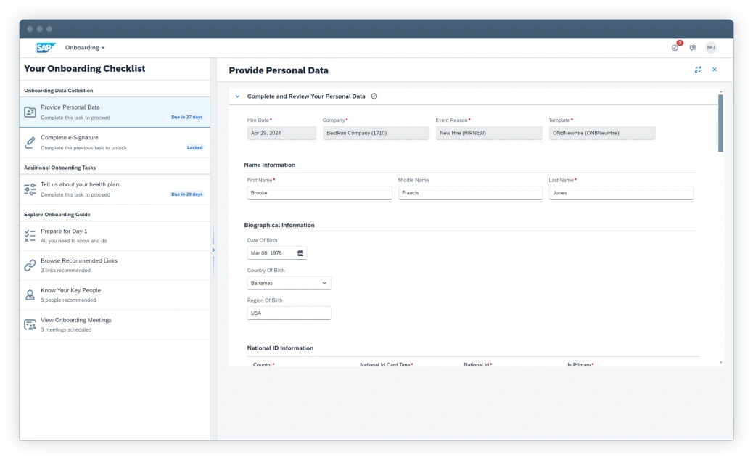This screenshot has width=753, height=460.
Task: Click the Additional Onboarding Tasks header
Action: (60, 168)
